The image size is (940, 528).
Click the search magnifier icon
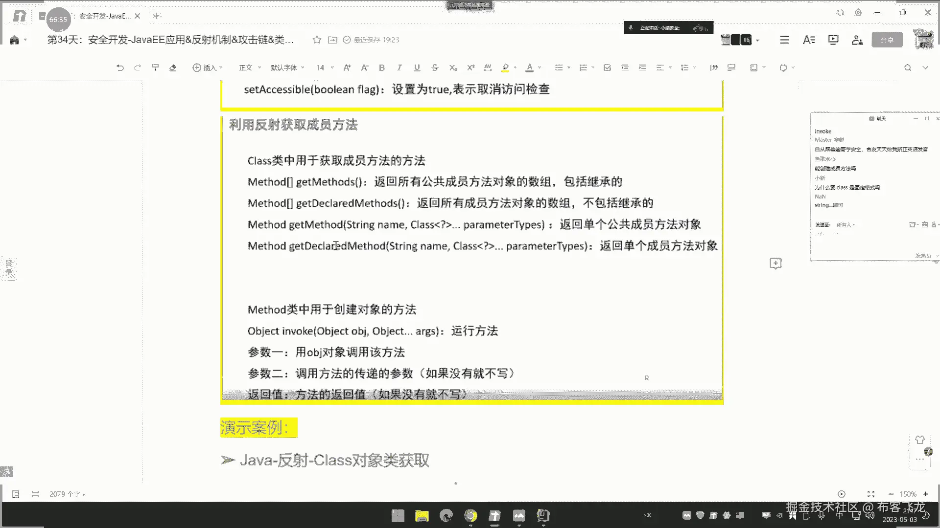pos(908,67)
